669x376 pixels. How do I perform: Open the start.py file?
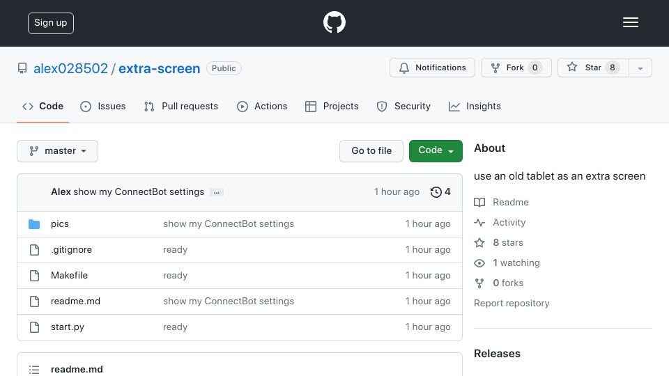point(68,327)
